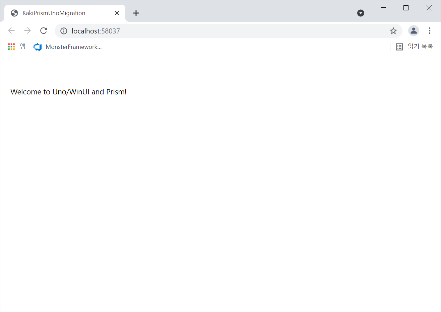
Task: View site information icon
Action: click(x=64, y=31)
